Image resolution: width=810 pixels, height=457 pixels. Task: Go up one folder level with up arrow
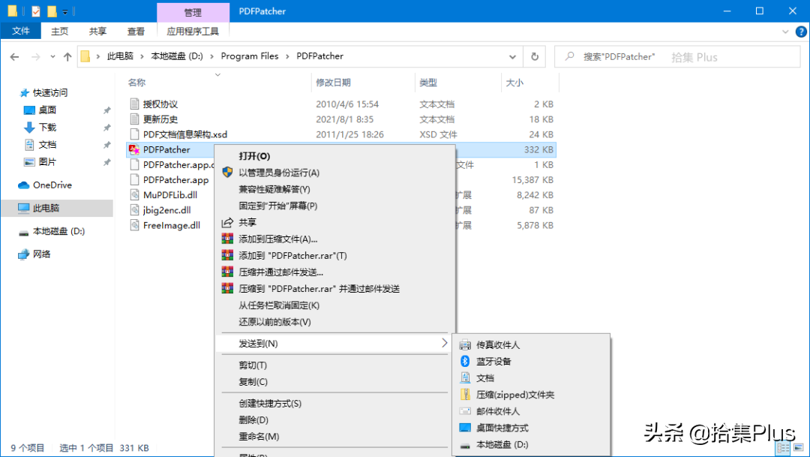67,57
